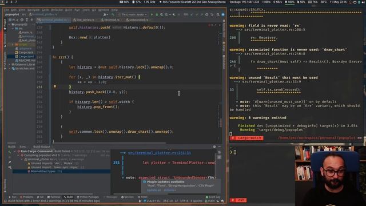Click the presenter webcam thumbnail

[330, 176]
